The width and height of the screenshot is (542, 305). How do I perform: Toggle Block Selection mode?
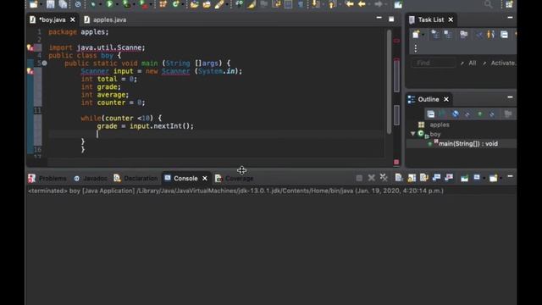coord(288,4)
